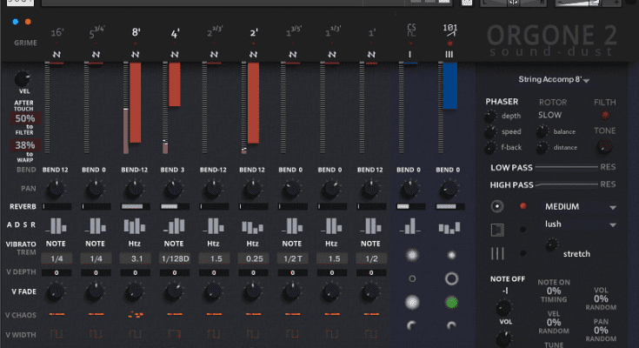639x348 pixels.
Task: Click the ADSR envelope icon under the 8' drawbar
Action: click(x=135, y=226)
